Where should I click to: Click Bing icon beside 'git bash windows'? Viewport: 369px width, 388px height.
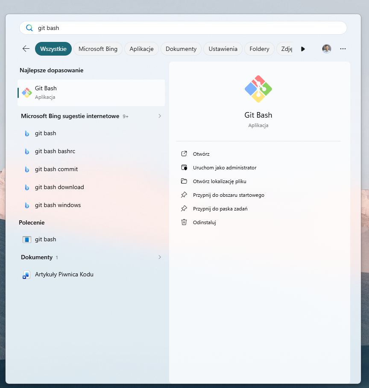click(x=27, y=205)
